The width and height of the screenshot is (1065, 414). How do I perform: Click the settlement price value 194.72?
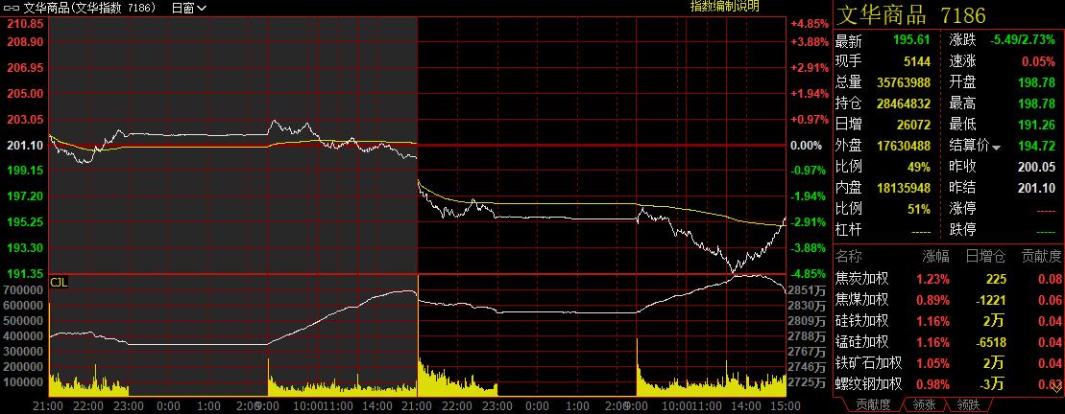[x=1036, y=146]
